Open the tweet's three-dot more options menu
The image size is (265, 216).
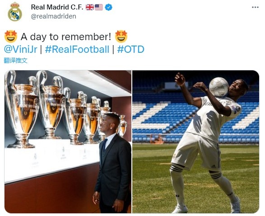[255, 7]
